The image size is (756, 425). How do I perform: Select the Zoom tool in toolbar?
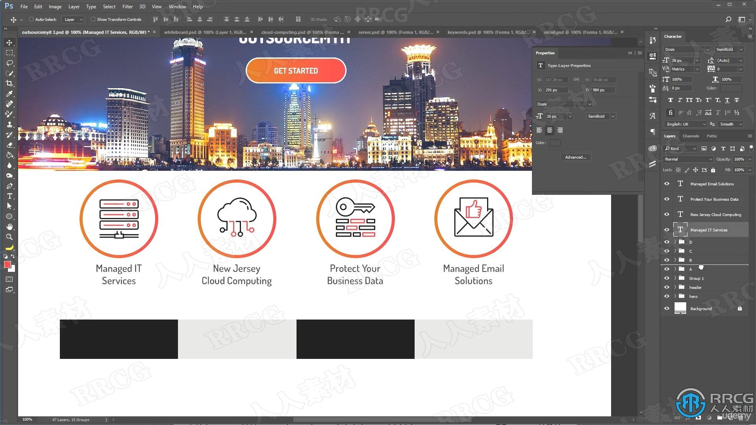pyautogui.click(x=9, y=237)
